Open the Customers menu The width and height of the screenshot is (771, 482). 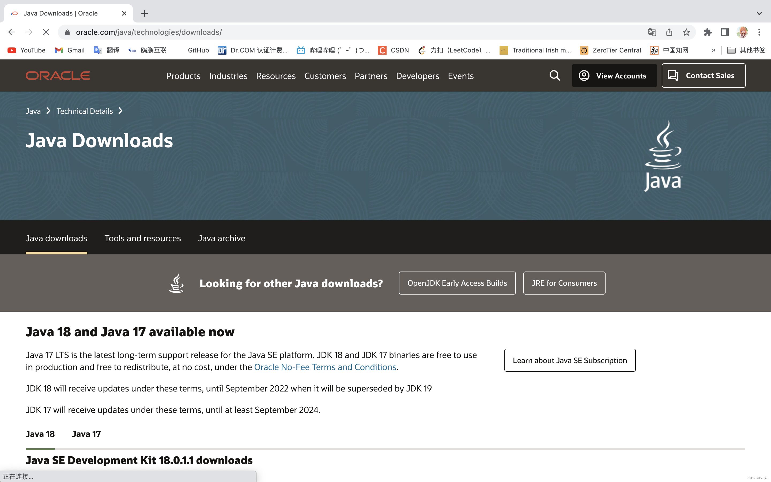(325, 76)
